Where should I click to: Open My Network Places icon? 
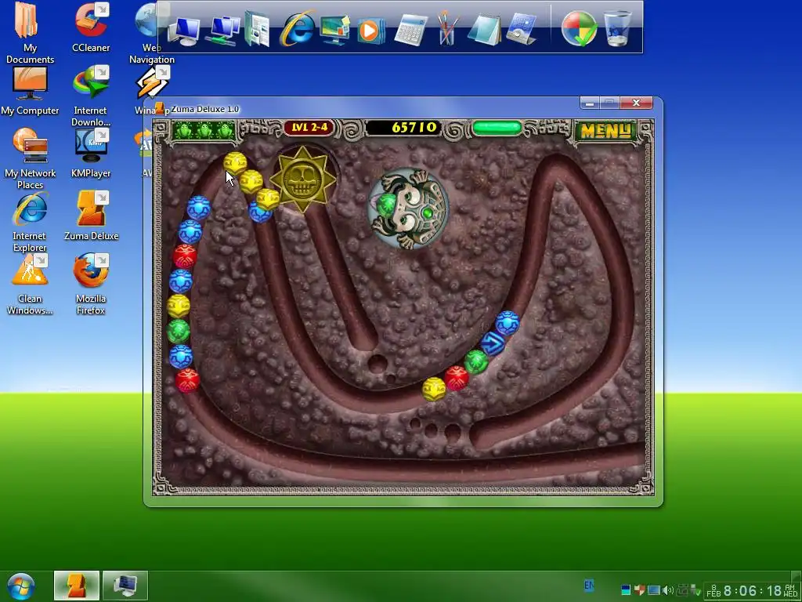pos(30,158)
